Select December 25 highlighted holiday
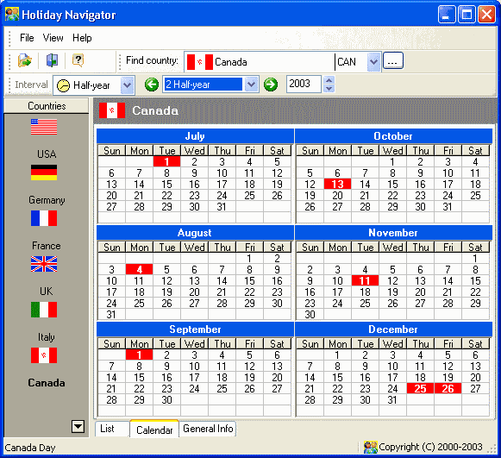The width and height of the screenshot is (501, 458). (420, 388)
